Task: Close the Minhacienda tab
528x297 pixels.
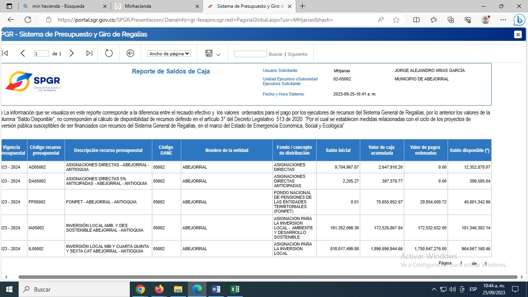Action: click(197, 6)
